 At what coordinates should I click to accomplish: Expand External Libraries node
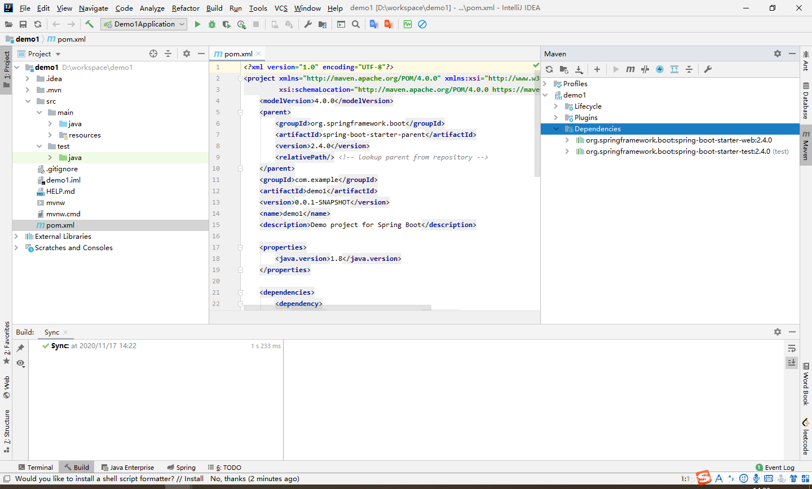click(x=16, y=237)
